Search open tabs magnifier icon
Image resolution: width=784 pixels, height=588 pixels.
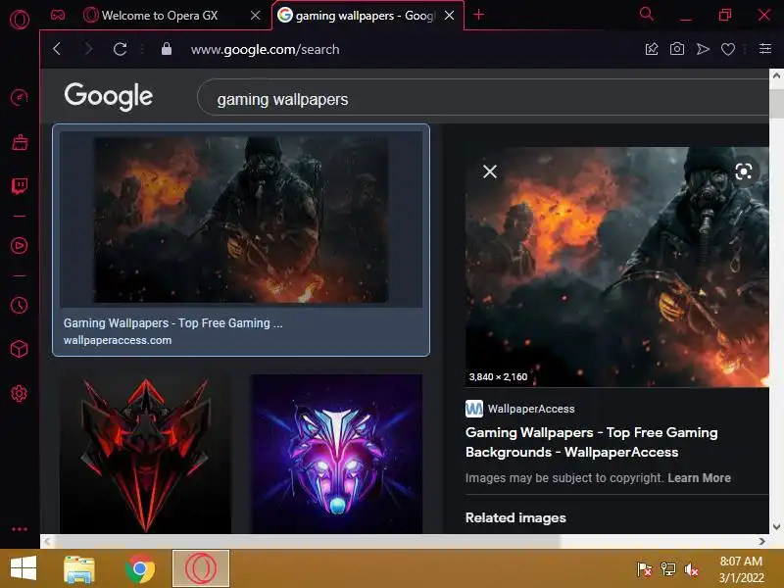point(647,14)
